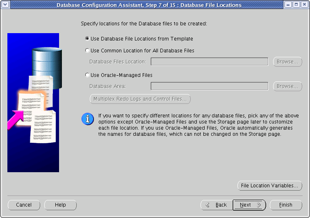Click 'Specify locations for the Database files' text
This screenshot has width=310, height=218.
pos(144,24)
